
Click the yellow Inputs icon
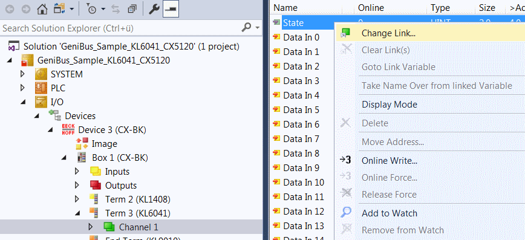coord(96,171)
